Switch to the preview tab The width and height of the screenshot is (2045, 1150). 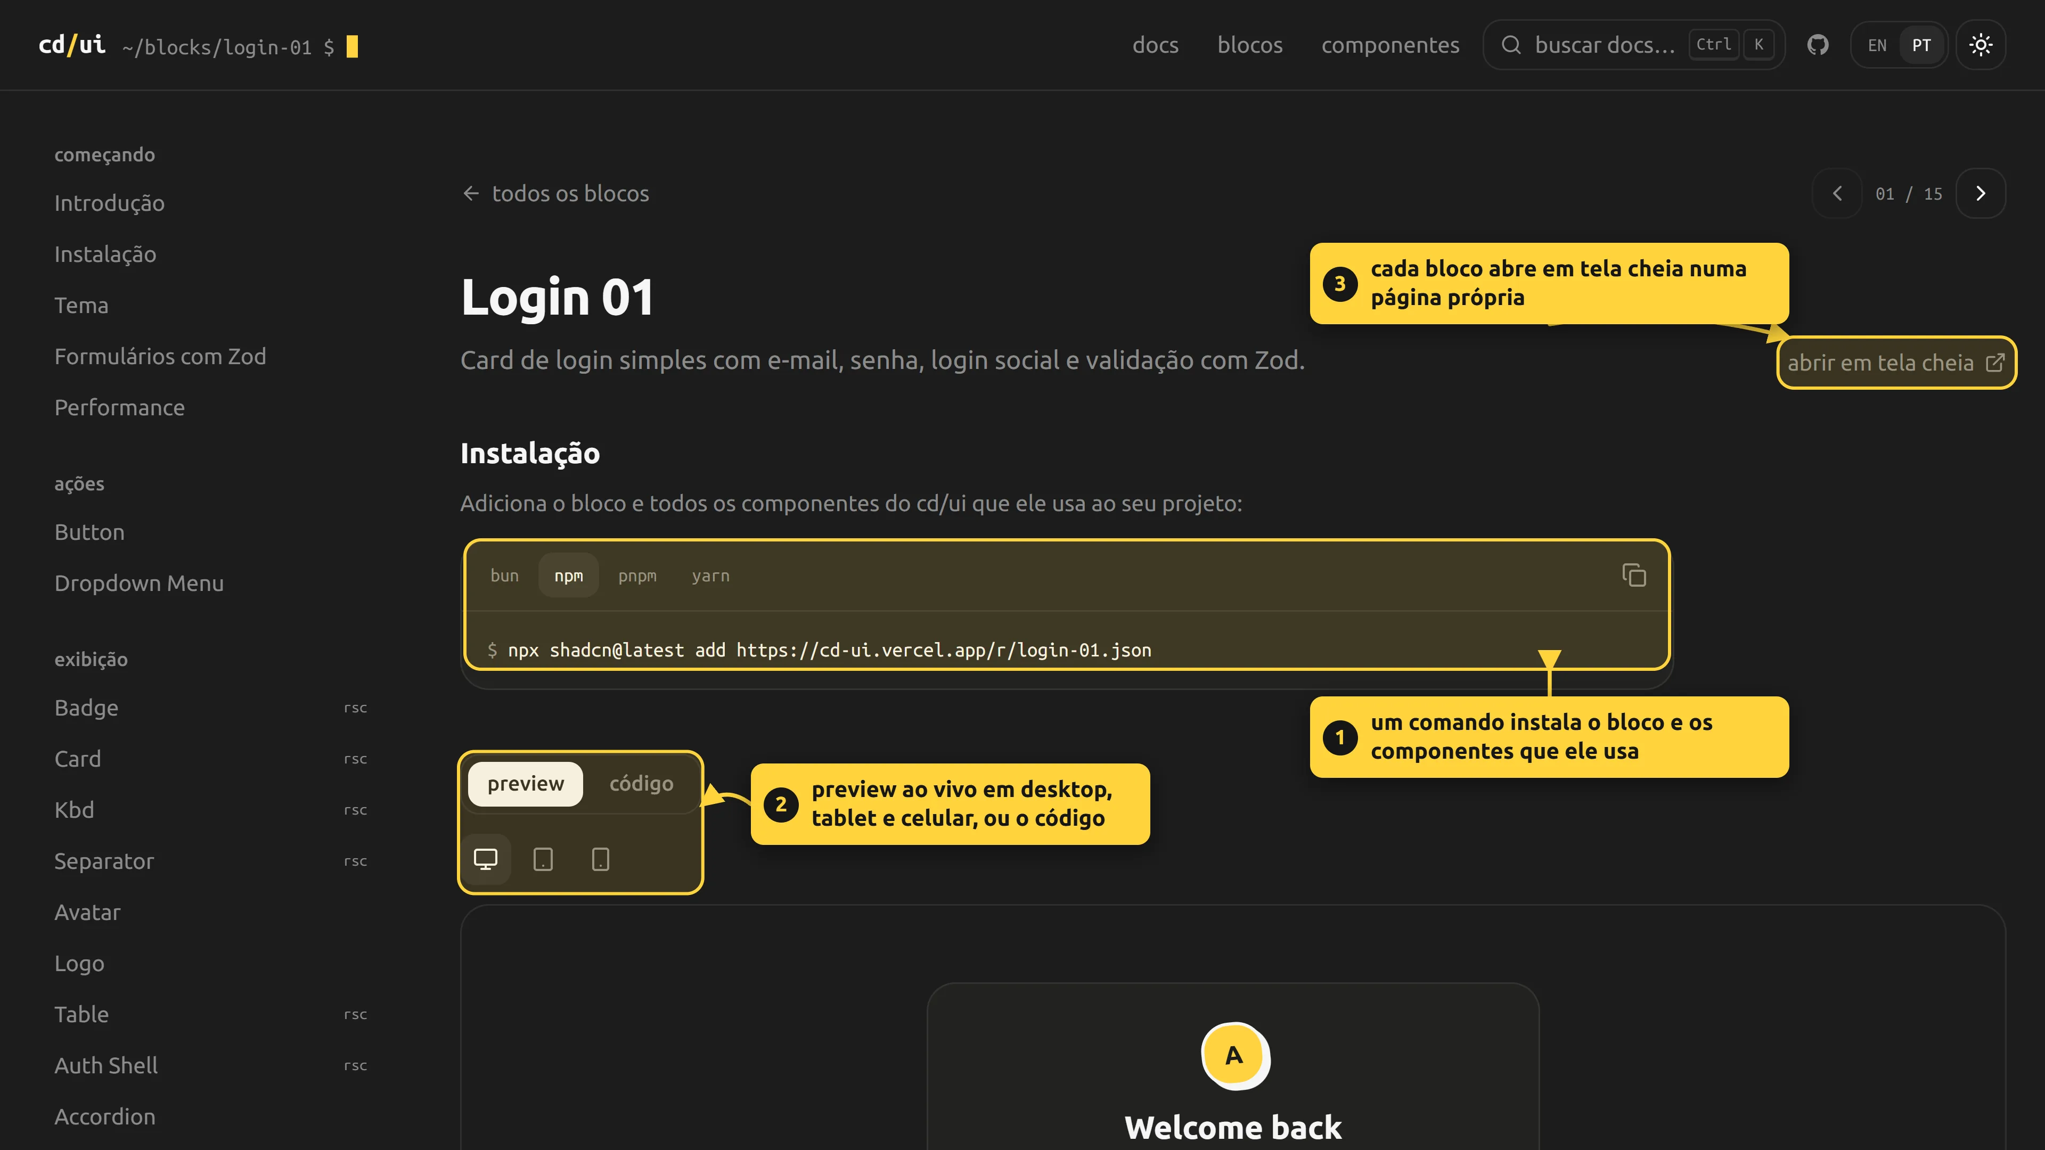[x=526, y=784]
